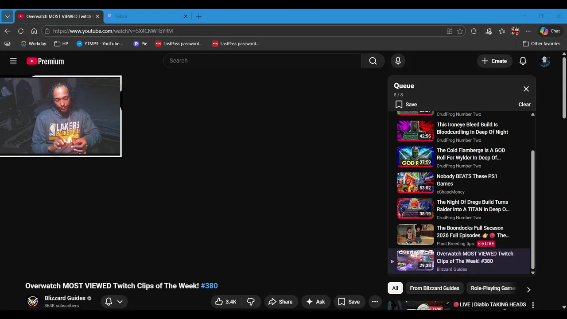Open split screen icon in address bar
Screen dimensions: 567x319
point(449,31)
